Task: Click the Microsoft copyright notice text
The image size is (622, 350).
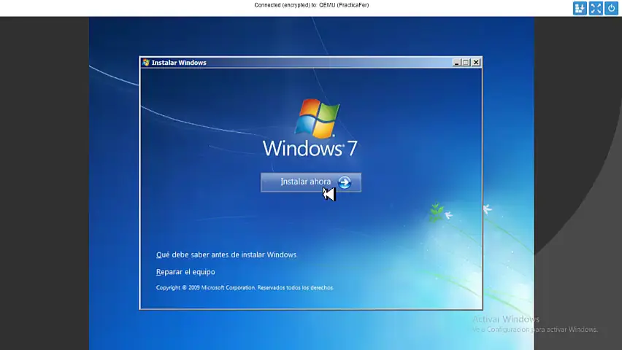Action: click(x=245, y=287)
